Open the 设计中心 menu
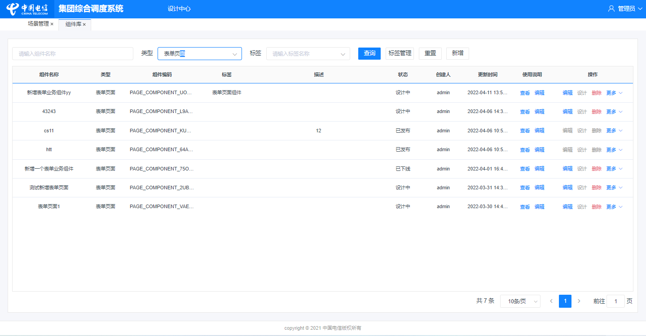Viewport: 646px width, 336px height. 179,9
